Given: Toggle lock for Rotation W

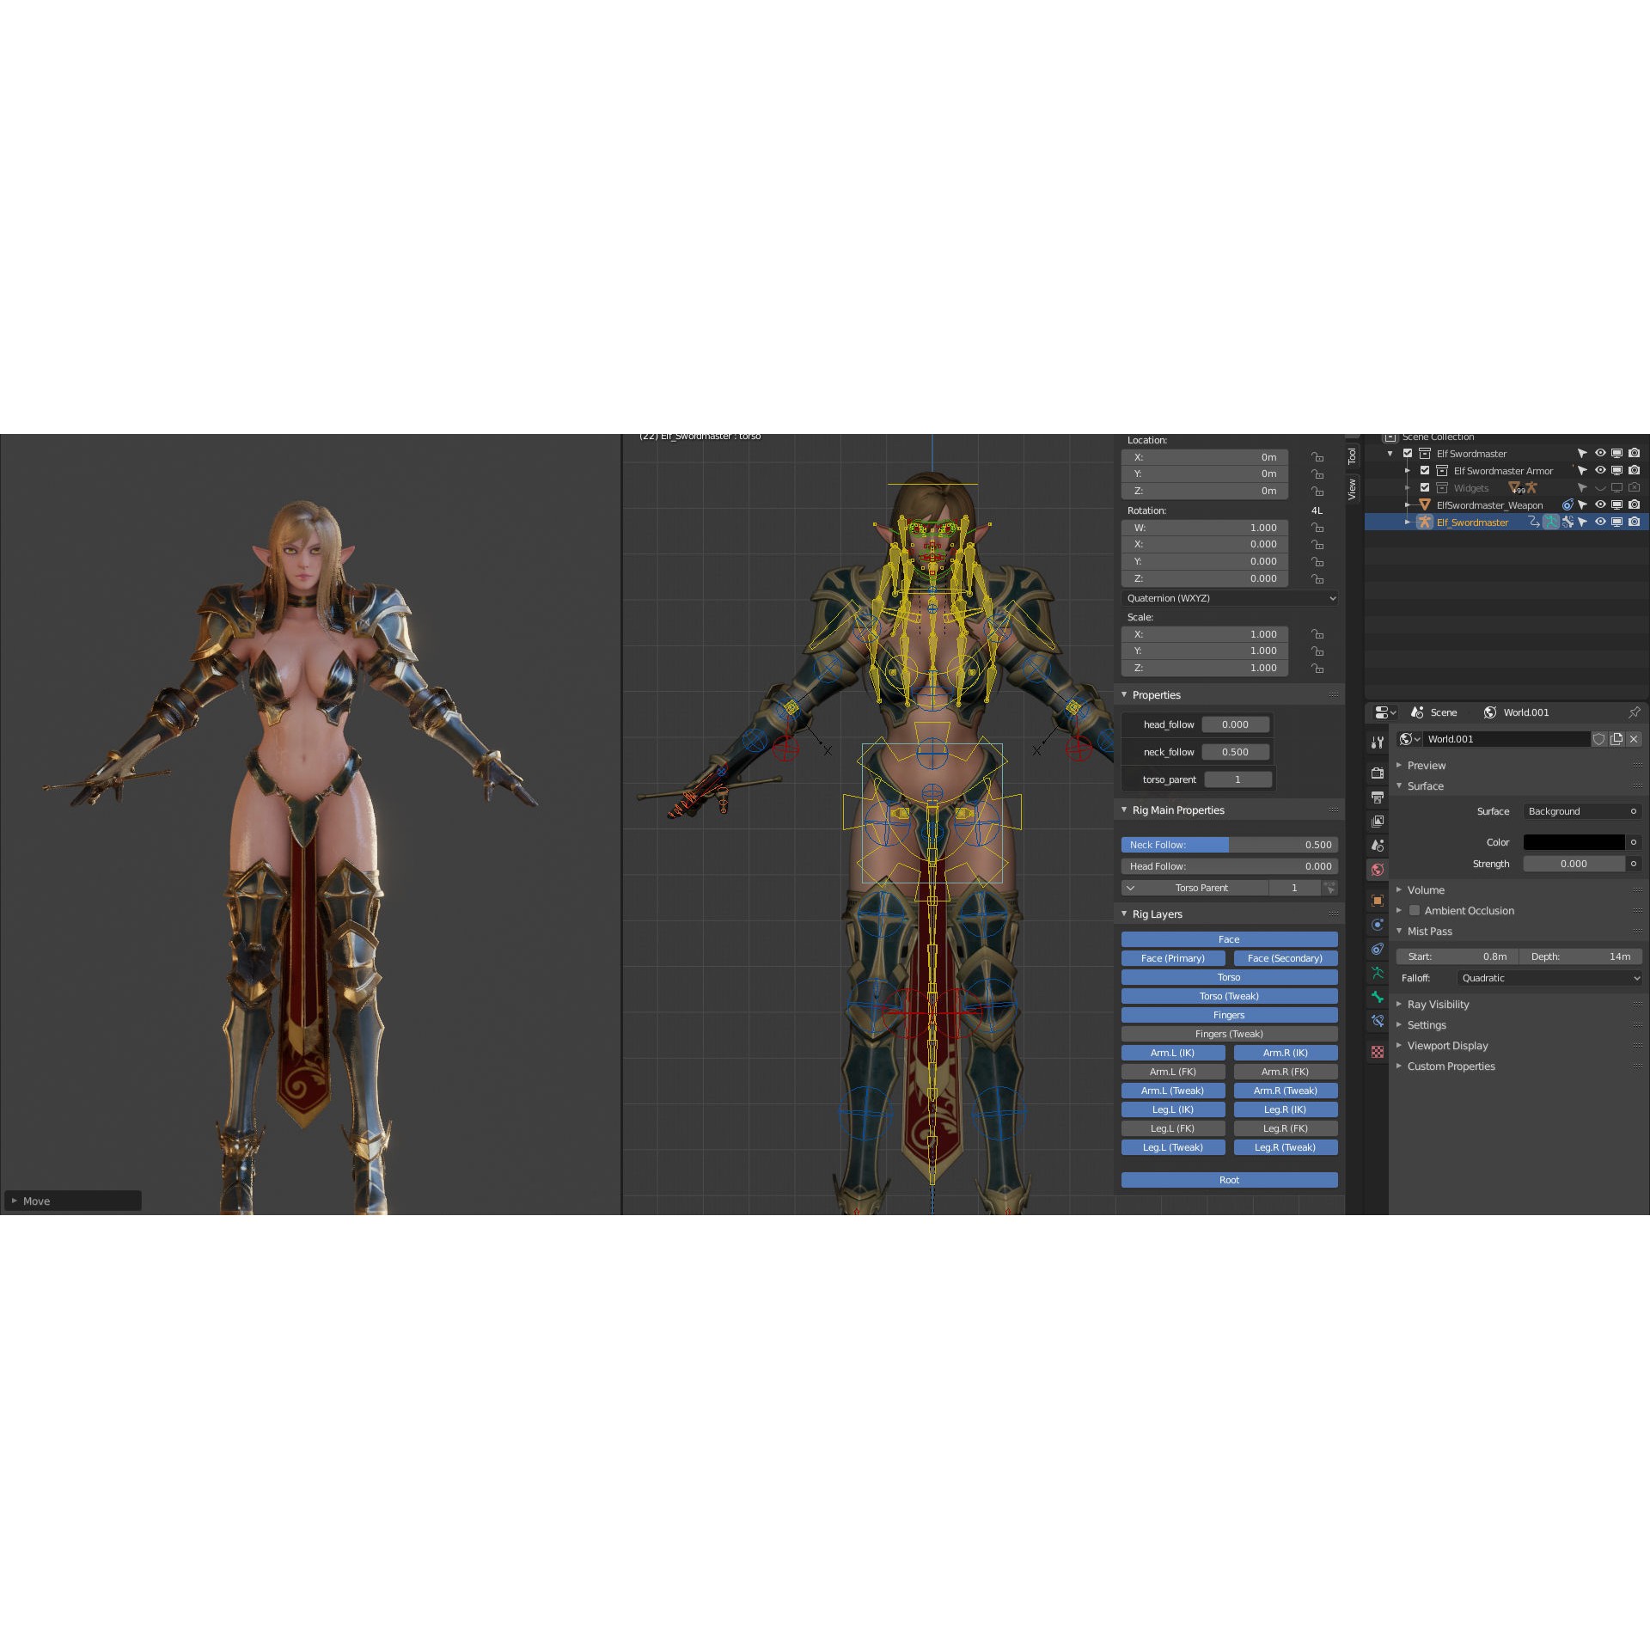Looking at the screenshot, I should [1317, 528].
